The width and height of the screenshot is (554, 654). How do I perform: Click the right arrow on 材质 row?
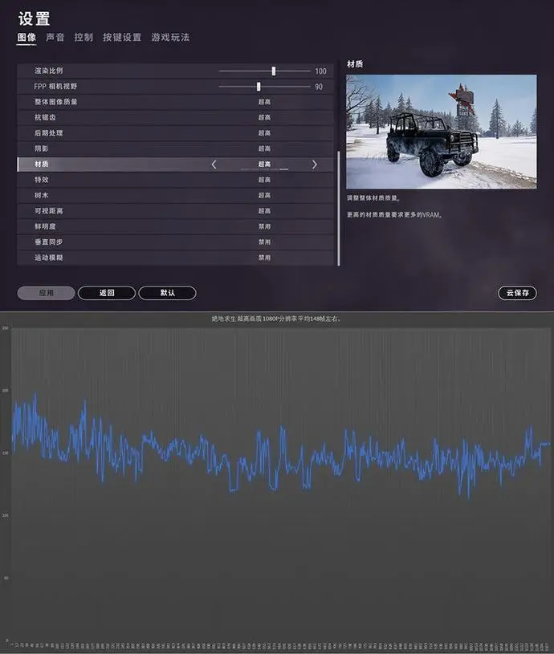314,165
